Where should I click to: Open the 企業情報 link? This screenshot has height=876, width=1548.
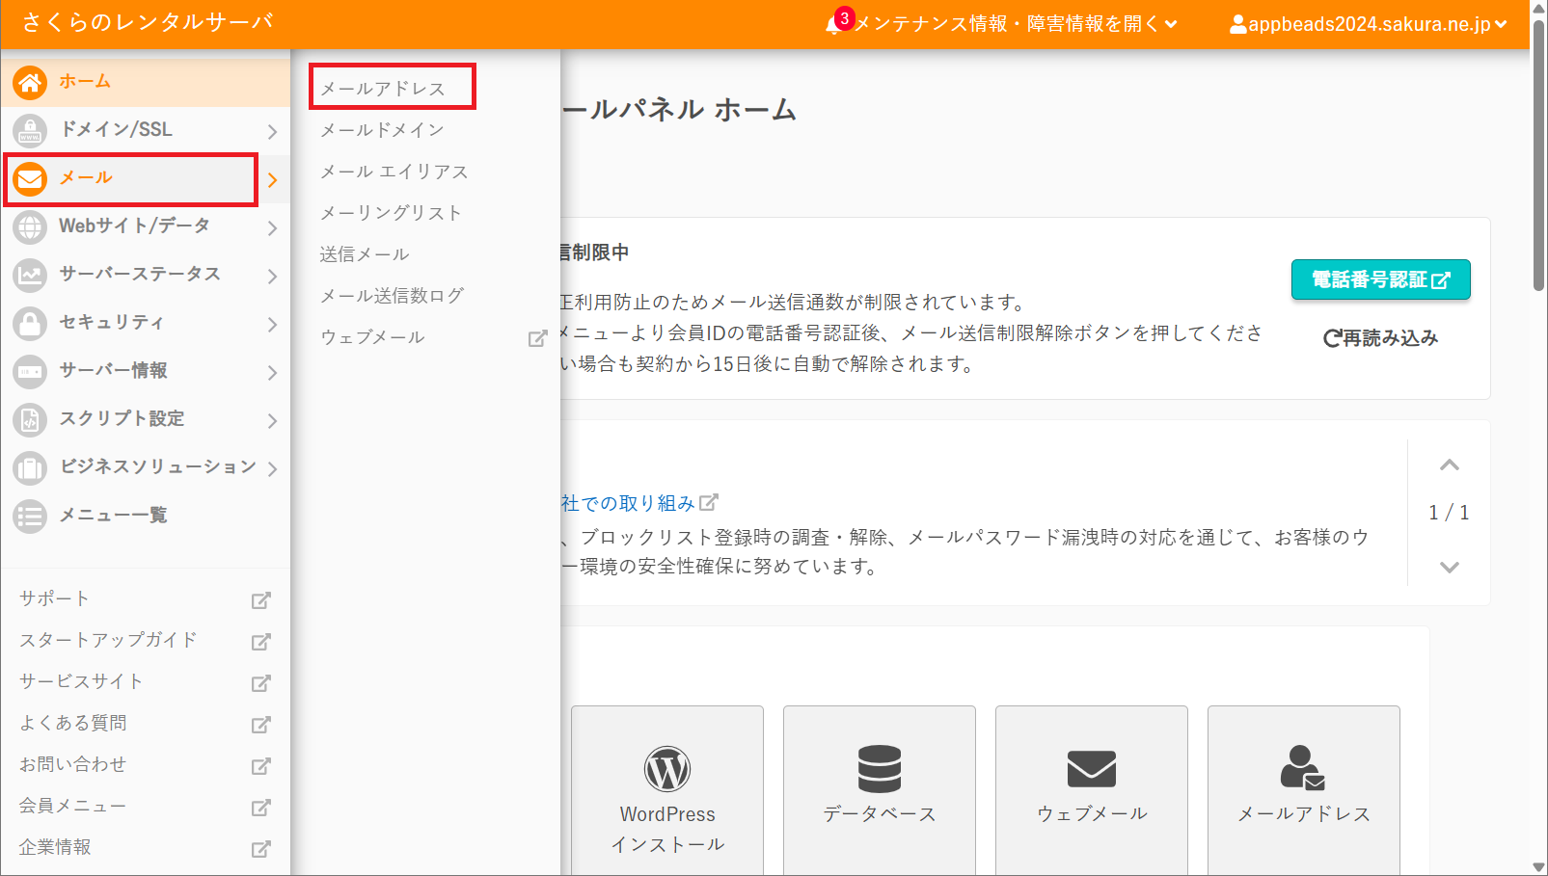pyautogui.click(x=55, y=847)
